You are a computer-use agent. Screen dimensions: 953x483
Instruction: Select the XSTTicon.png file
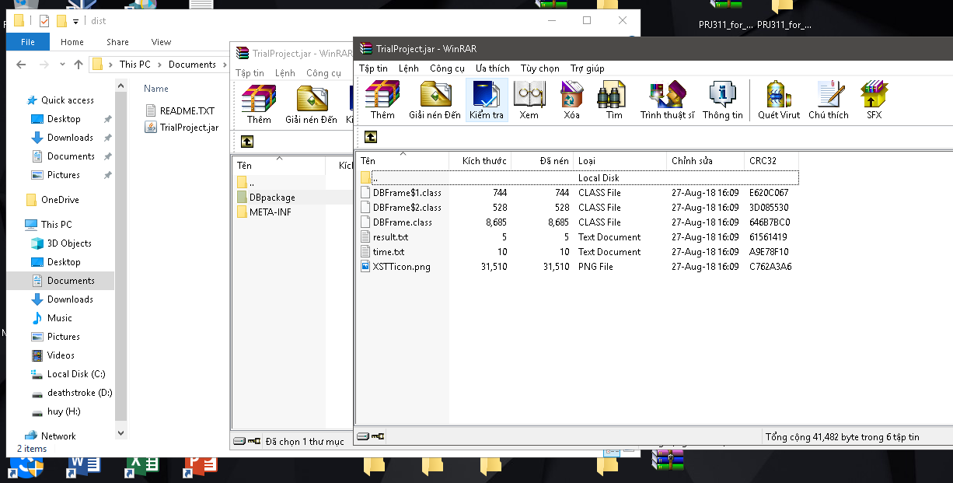[x=401, y=267]
